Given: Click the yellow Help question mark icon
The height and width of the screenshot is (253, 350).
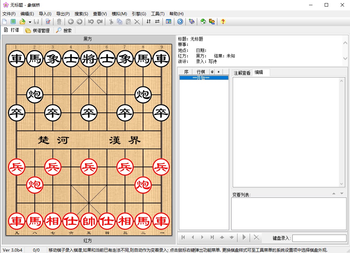Looking at the screenshot, I should 223,22.
